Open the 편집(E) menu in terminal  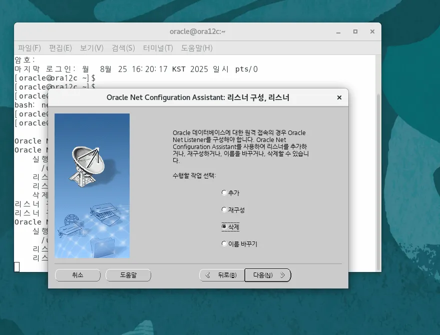click(61, 48)
